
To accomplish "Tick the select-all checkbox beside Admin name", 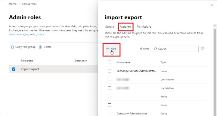I will coord(109,62).
